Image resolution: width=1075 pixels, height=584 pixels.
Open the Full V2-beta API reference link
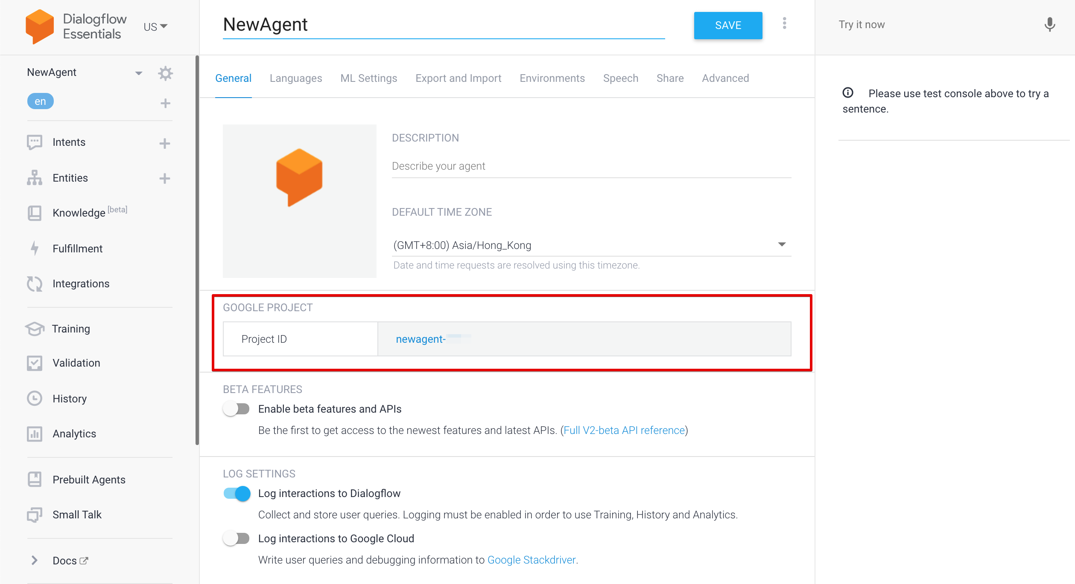click(x=624, y=430)
